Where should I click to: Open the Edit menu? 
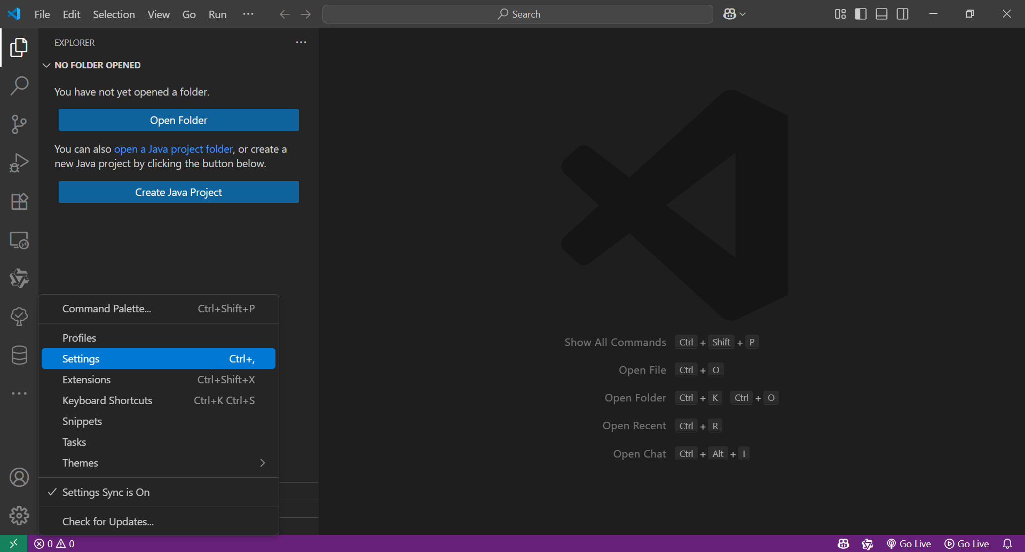pyautogui.click(x=72, y=14)
